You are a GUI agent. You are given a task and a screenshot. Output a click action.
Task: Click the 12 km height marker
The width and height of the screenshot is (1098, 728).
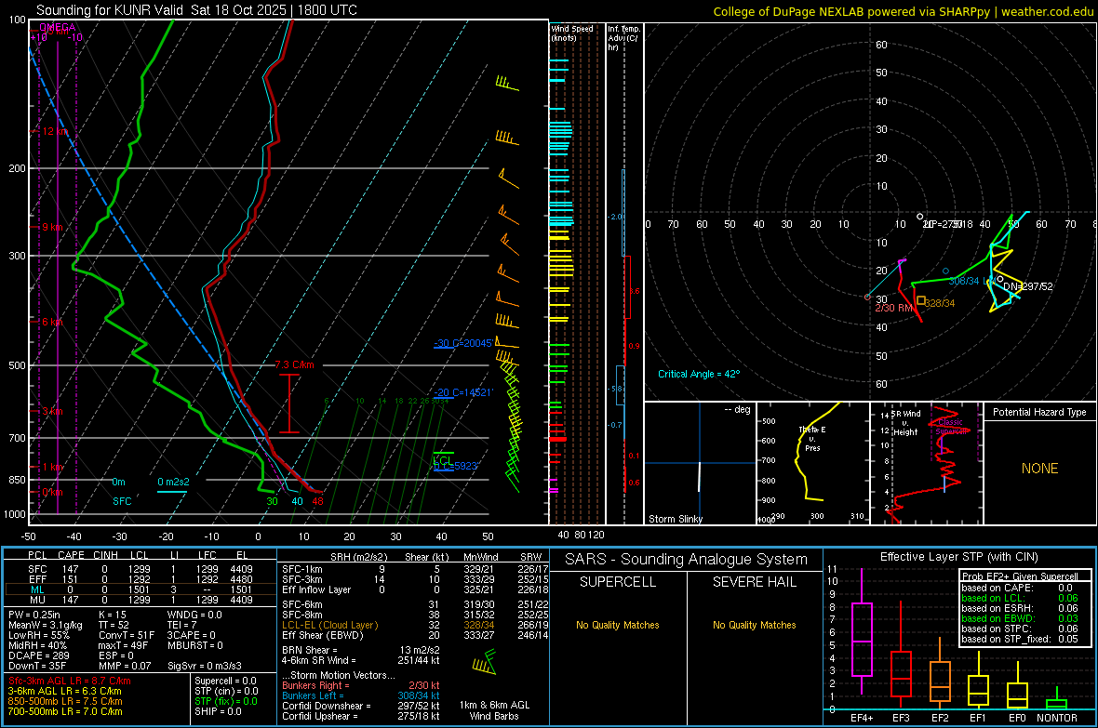pos(56,132)
